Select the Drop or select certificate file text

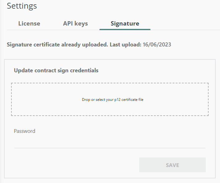[113, 100]
